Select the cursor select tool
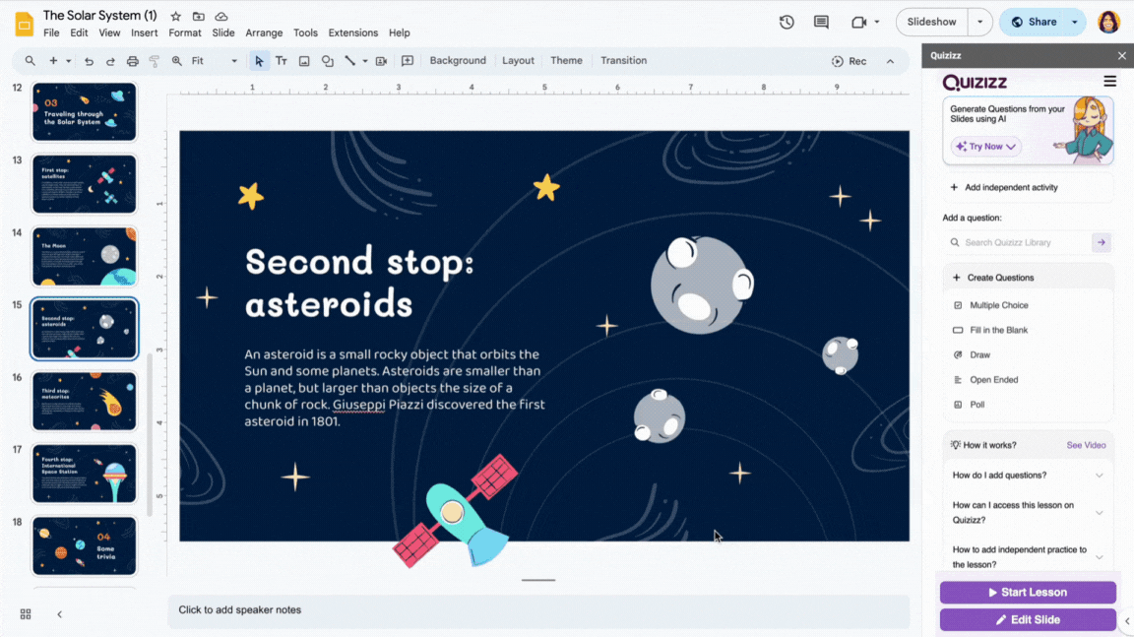Image resolution: width=1134 pixels, height=637 pixels. [259, 61]
